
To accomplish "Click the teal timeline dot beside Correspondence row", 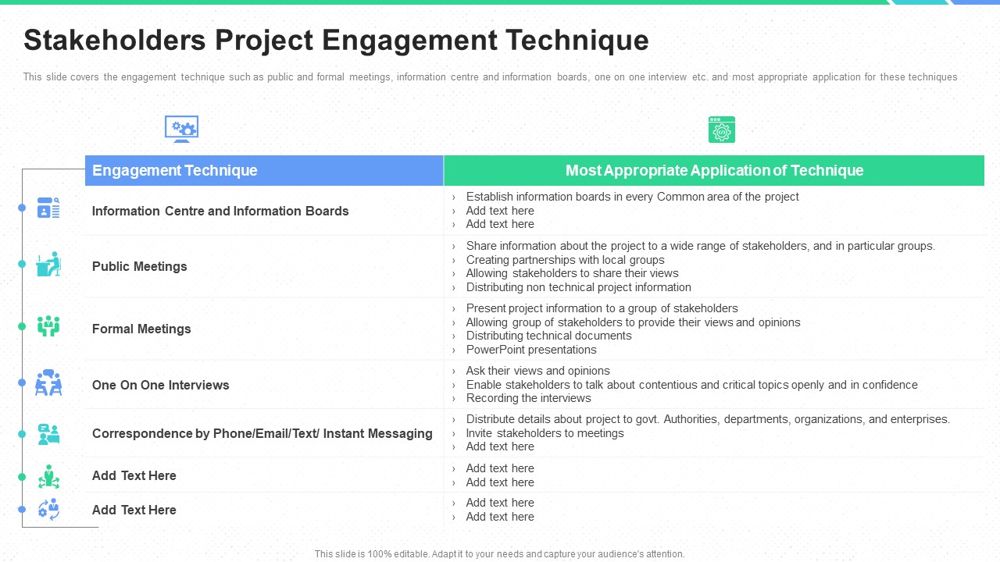I will click(22, 433).
